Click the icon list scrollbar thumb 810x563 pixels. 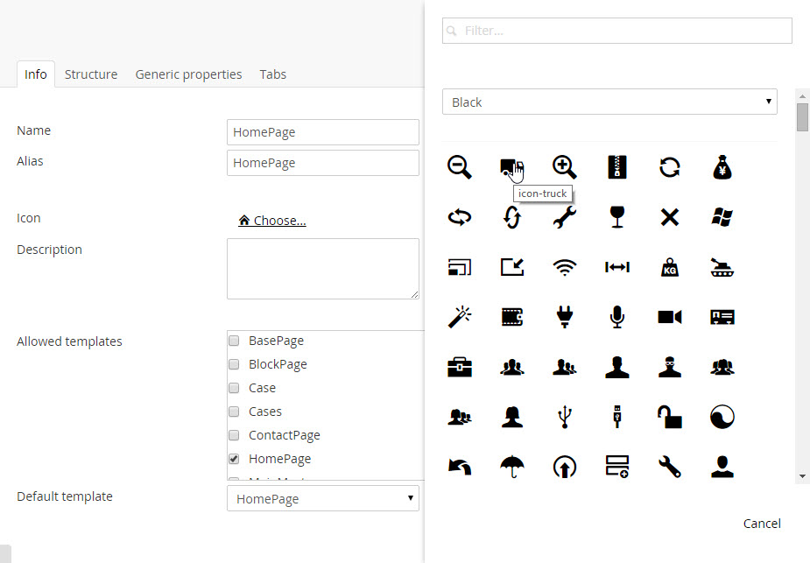point(802,117)
